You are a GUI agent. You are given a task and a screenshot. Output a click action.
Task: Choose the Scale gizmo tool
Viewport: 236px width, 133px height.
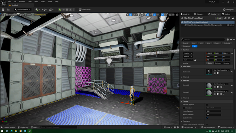point(136,15)
